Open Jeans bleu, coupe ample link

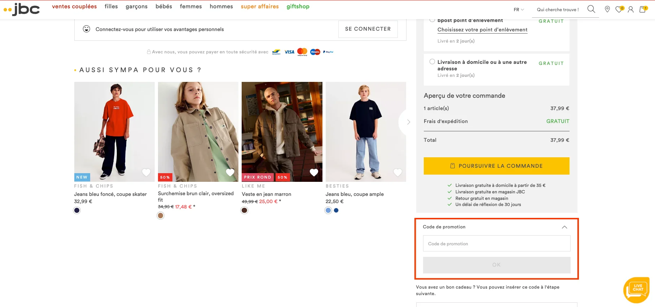click(x=355, y=194)
